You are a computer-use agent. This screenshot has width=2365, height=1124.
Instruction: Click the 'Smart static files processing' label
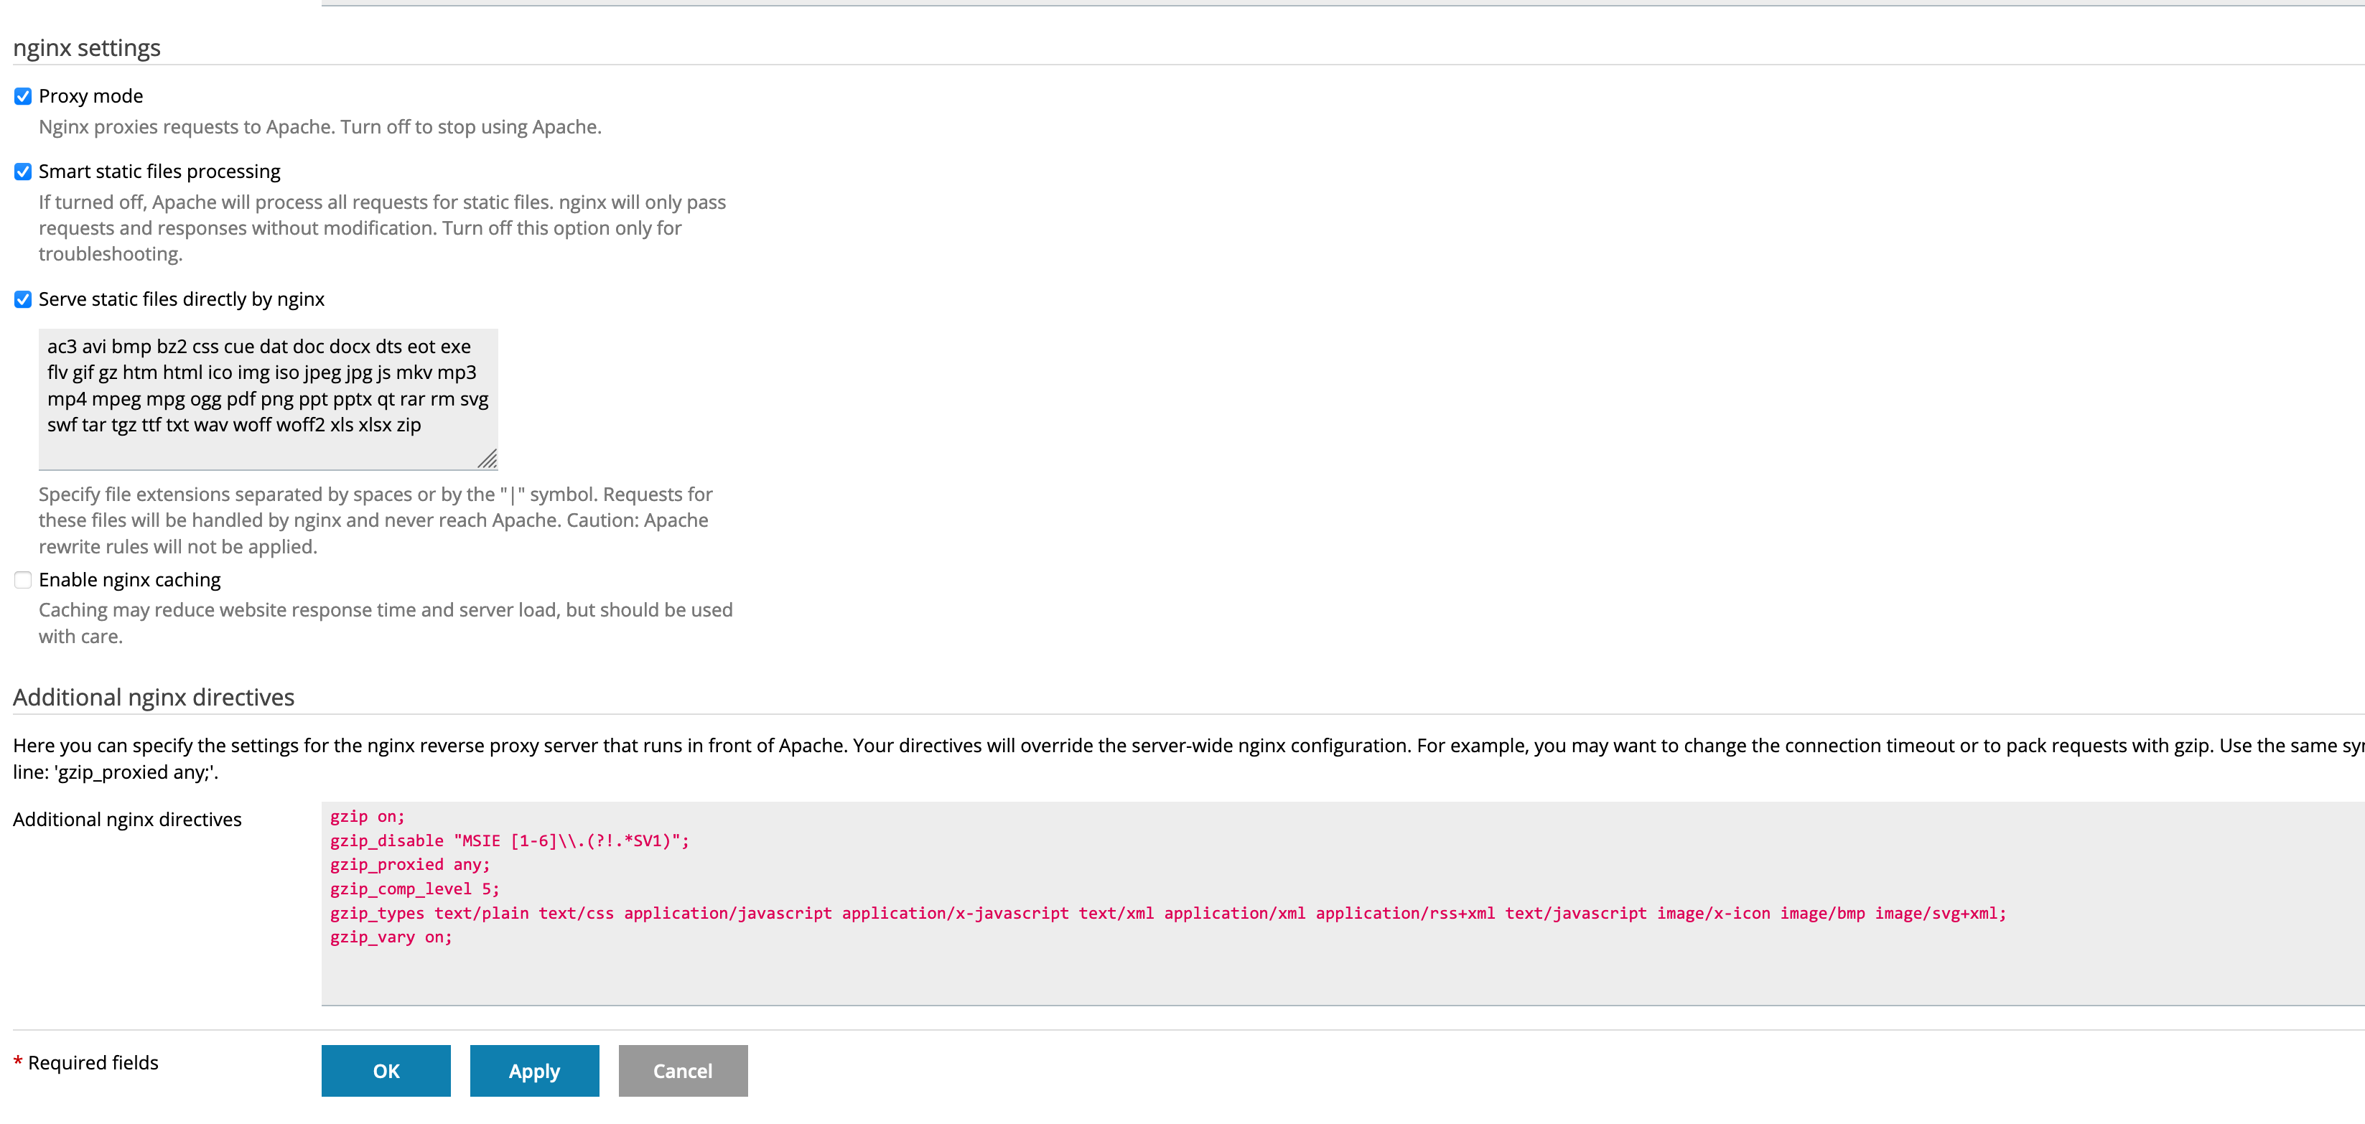pyautogui.click(x=159, y=172)
